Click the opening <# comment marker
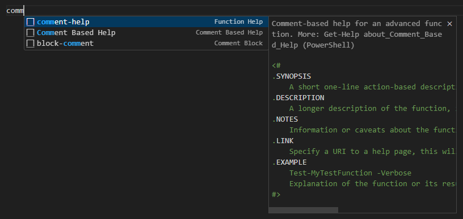The image size is (463, 219). click(276, 65)
